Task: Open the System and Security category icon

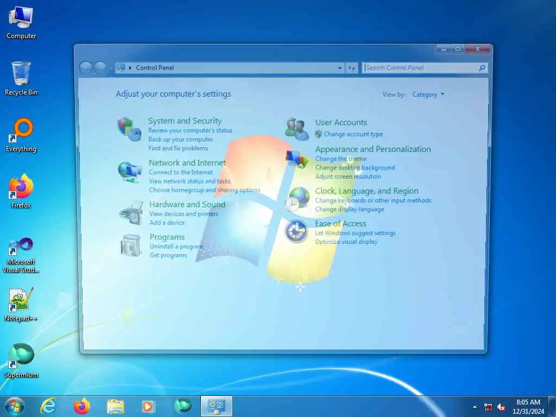Action: coord(129,129)
